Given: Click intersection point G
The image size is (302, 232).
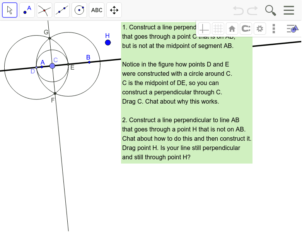Looking at the screenshot, I should pos(50,38).
